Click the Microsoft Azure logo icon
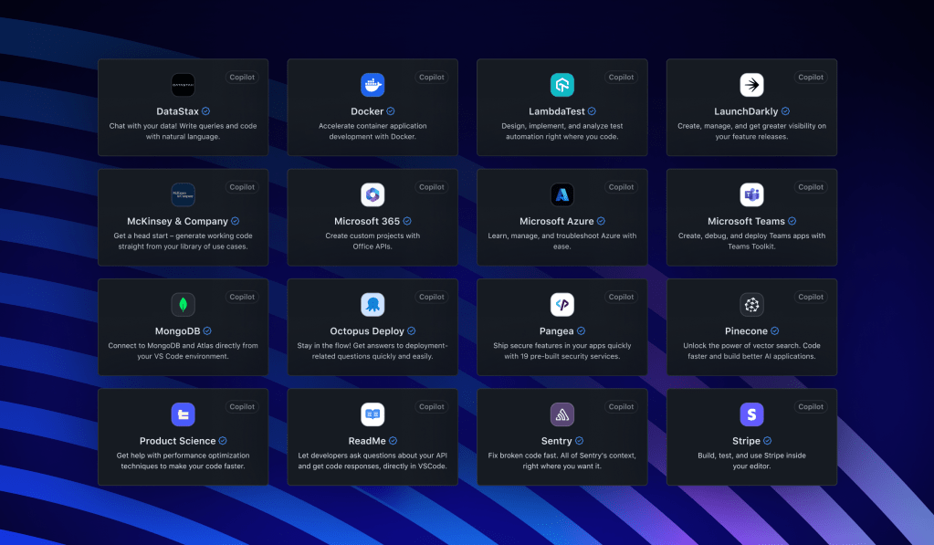 [x=561, y=194]
